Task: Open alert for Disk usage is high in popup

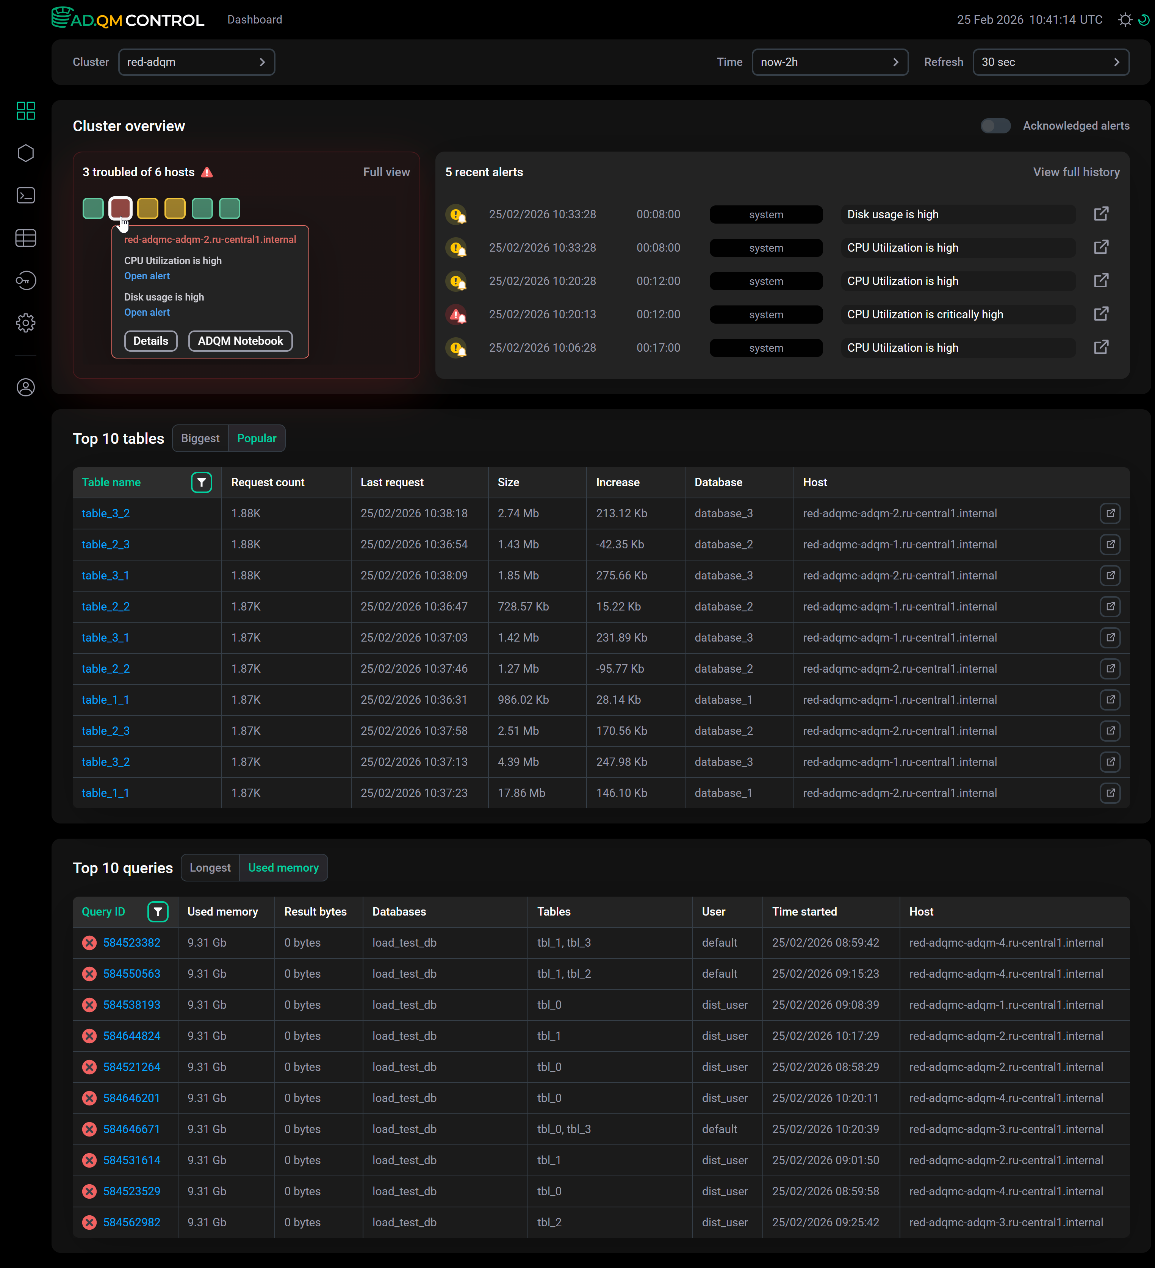Action: 147,313
